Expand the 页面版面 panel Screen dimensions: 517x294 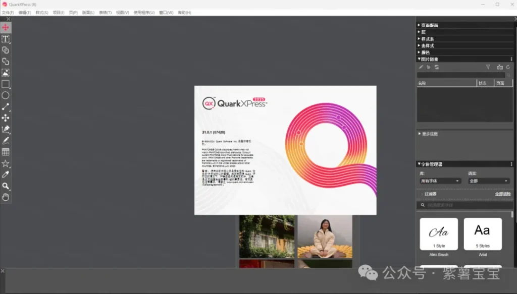pyautogui.click(x=429, y=25)
